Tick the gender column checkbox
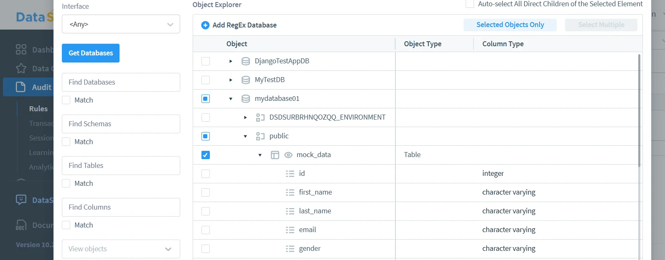The width and height of the screenshot is (665, 260). click(206, 249)
